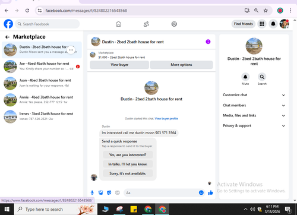Open the Facebook menu grid icon
297x215 pixels.
tap(262, 24)
